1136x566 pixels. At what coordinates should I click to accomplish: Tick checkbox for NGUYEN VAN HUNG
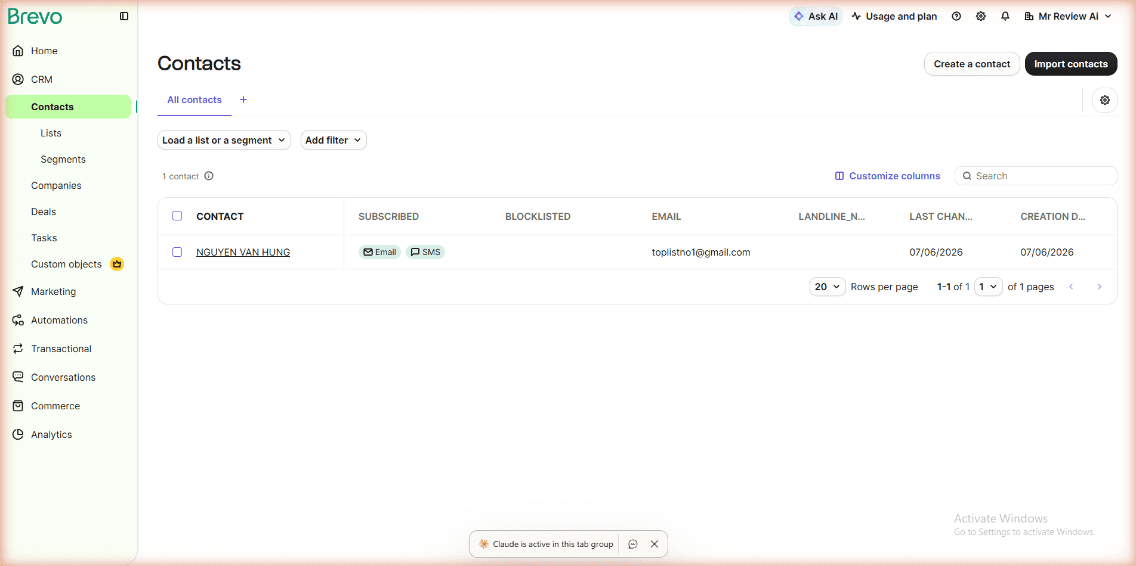click(177, 252)
